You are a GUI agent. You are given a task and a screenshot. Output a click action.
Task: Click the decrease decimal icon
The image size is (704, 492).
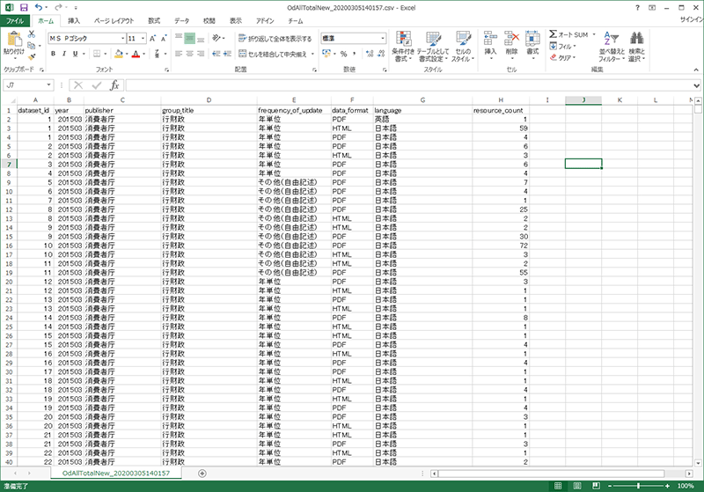coord(381,54)
